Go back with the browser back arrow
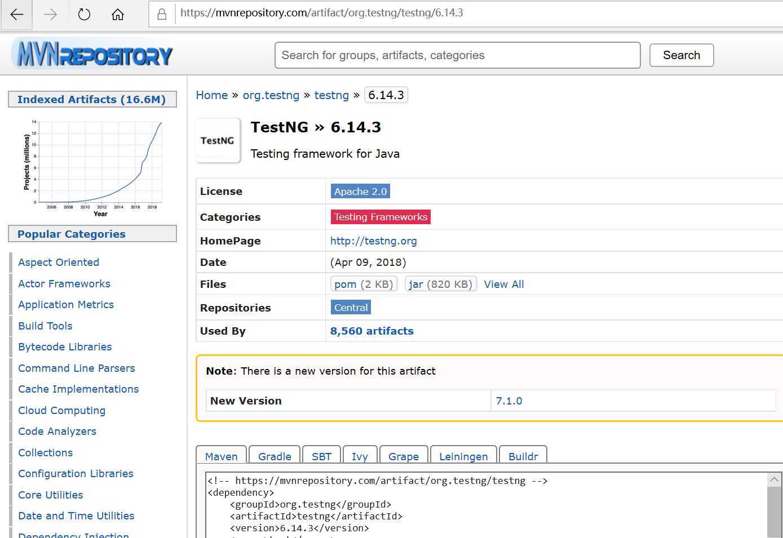 (x=17, y=15)
